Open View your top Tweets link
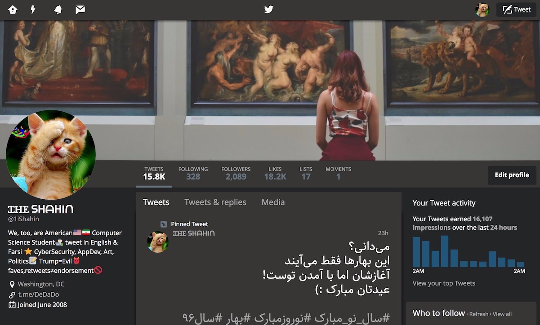 coord(444,283)
